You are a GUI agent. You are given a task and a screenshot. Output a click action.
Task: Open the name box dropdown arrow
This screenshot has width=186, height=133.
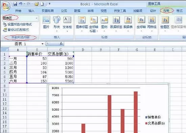pos(43,44)
